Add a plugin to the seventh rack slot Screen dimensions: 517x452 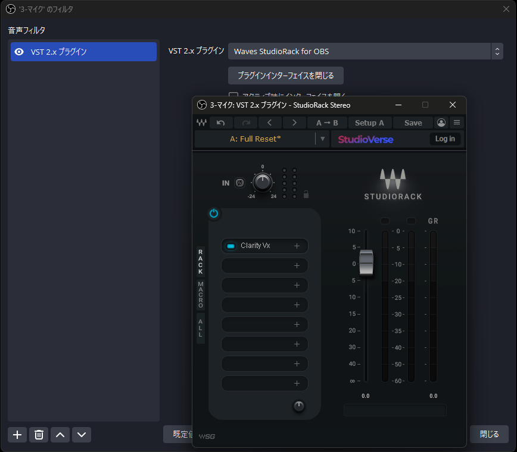[x=297, y=364]
